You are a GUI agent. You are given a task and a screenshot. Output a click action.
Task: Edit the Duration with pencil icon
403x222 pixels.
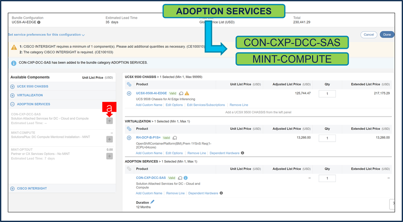[x=152, y=202]
